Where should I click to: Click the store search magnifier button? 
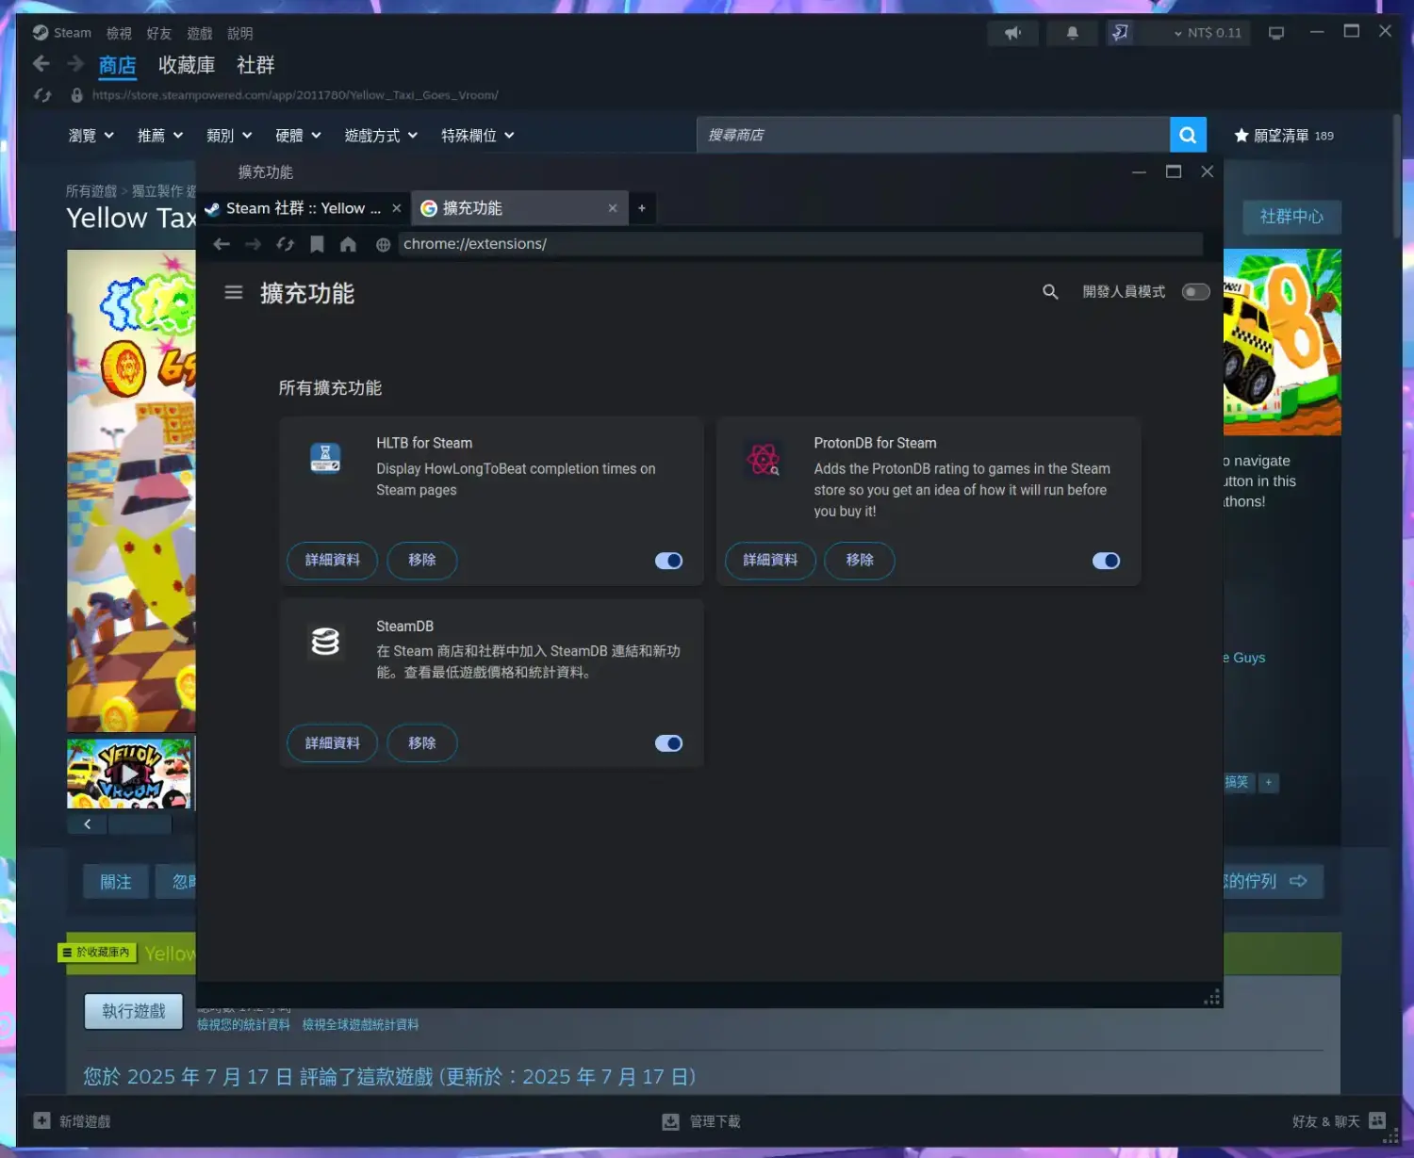(x=1187, y=135)
